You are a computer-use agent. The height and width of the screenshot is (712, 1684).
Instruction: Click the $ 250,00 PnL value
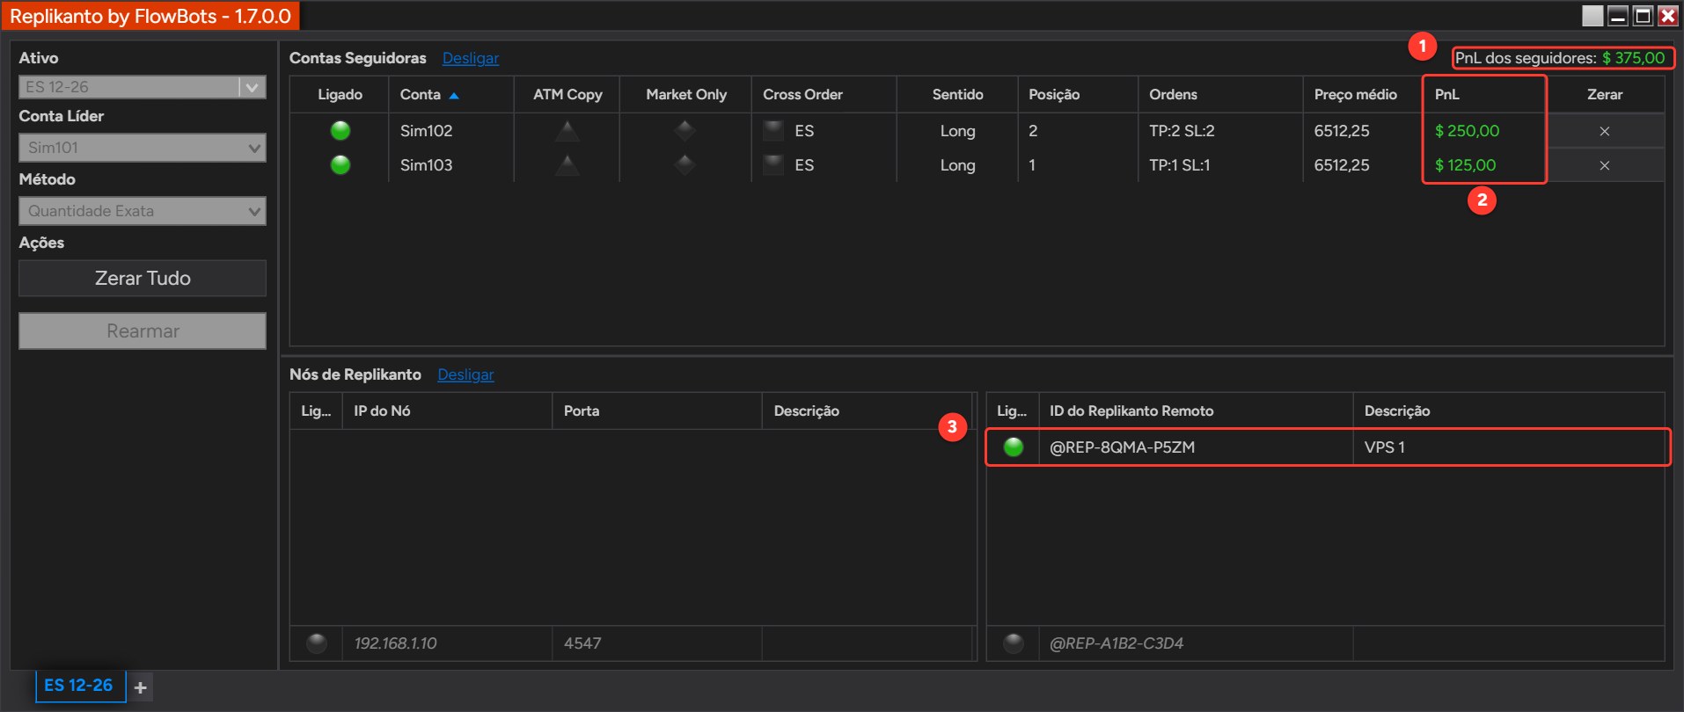[x=1468, y=131]
